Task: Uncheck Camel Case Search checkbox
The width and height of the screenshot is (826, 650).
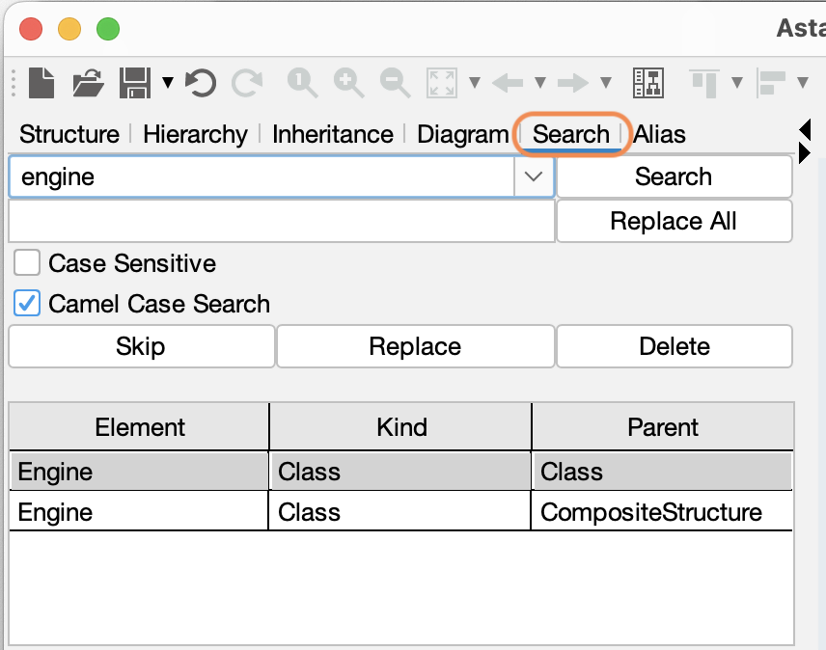Action: tap(27, 303)
